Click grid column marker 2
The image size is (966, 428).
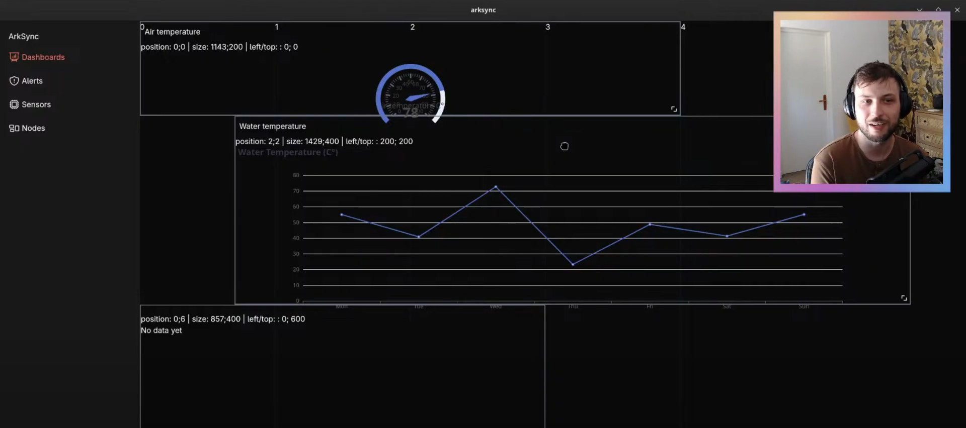click(x=413, y=27)
